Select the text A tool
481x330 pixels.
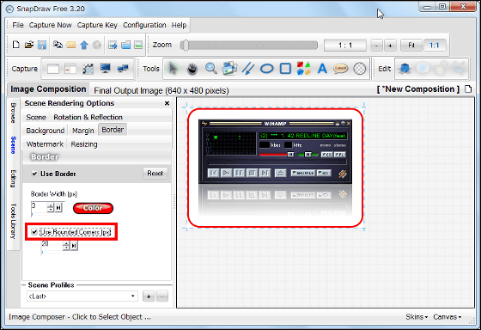pos(322,69)
